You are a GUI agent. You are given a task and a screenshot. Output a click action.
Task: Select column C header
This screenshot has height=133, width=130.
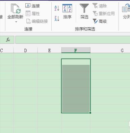coord(6,50)
